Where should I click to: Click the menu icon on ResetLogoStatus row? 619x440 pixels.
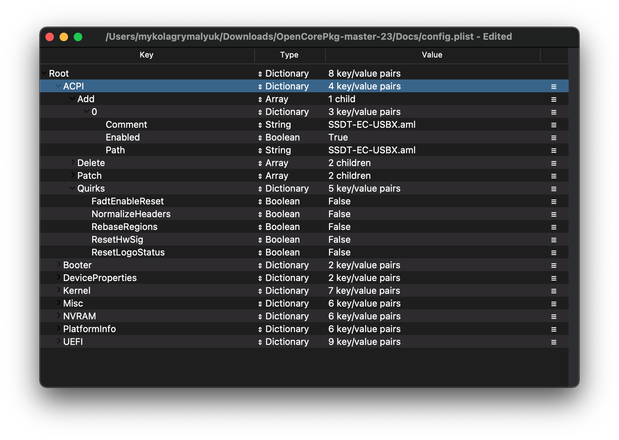click(x=553, y=253)
